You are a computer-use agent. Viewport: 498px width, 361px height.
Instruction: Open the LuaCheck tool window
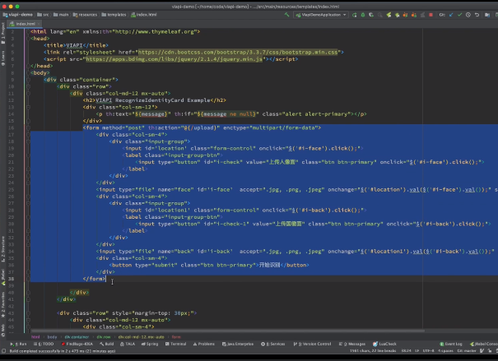point(384,344)
